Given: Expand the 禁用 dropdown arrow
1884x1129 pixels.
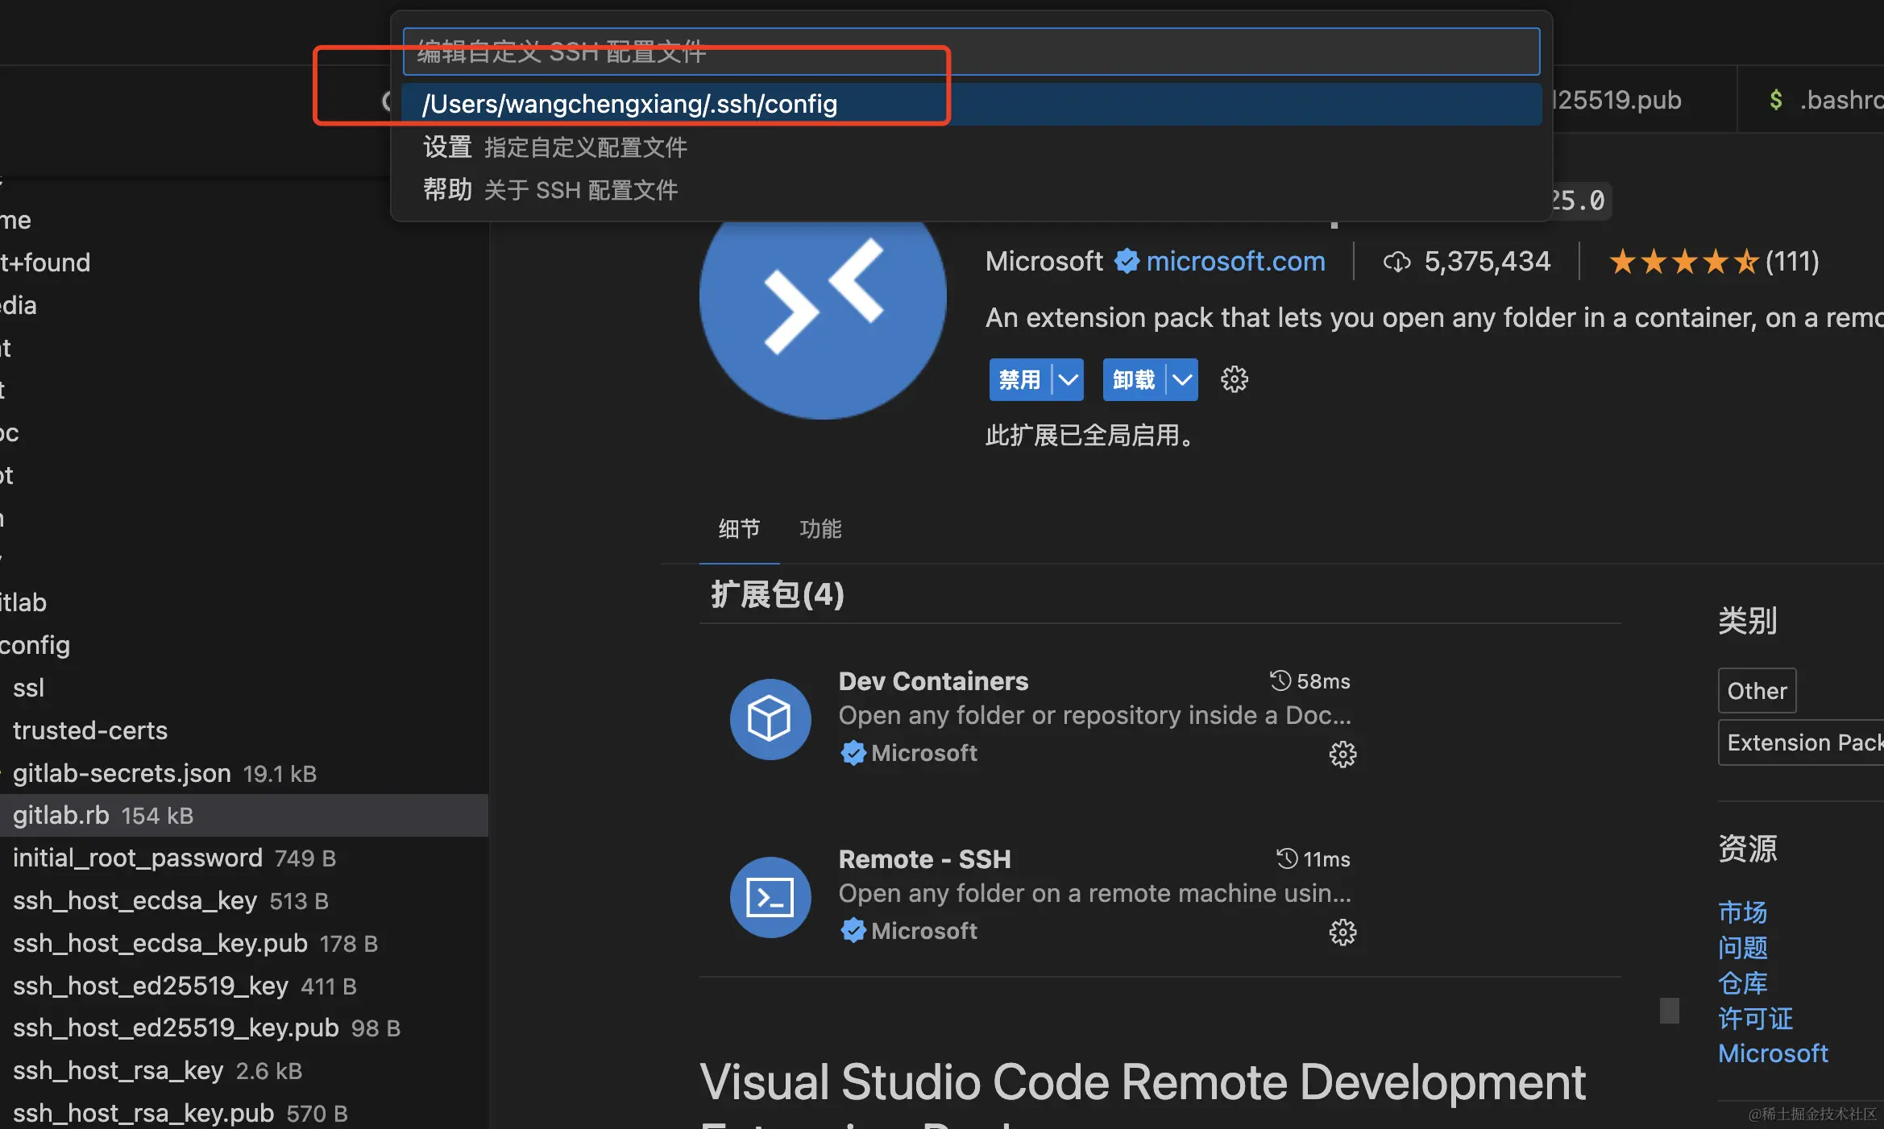Looking at the screenshot, I should pos(1068,379).
